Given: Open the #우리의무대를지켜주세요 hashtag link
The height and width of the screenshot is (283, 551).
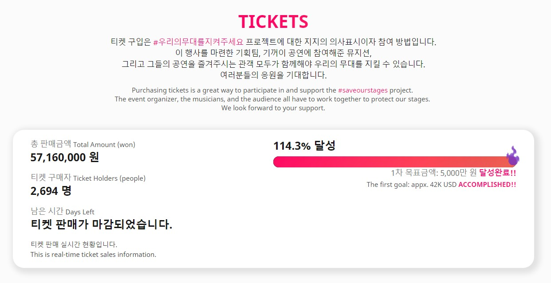Looking at the screenshot, I should [198, 42].
